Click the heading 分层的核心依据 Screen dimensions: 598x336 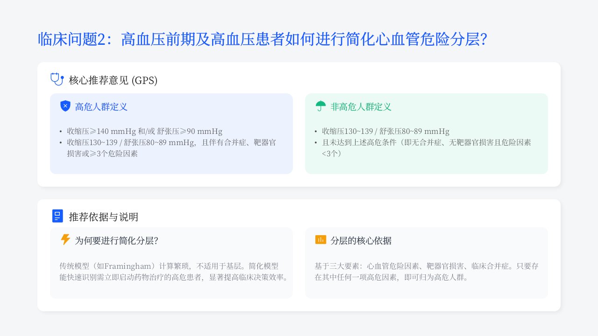[361, 241]
